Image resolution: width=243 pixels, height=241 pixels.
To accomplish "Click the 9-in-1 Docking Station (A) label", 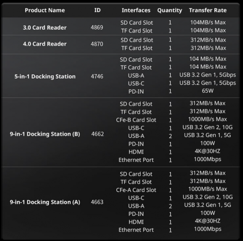I will [45, 202].
